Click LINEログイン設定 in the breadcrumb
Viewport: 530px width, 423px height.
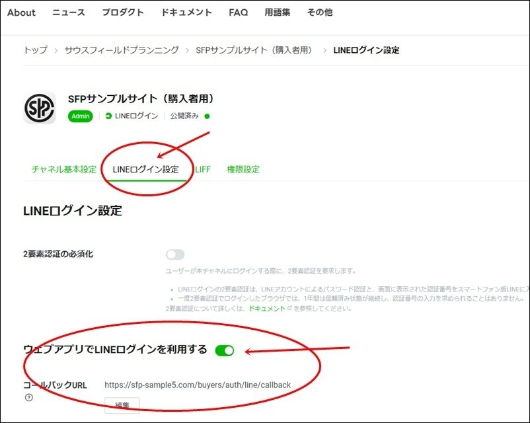(x=366, y=50)
